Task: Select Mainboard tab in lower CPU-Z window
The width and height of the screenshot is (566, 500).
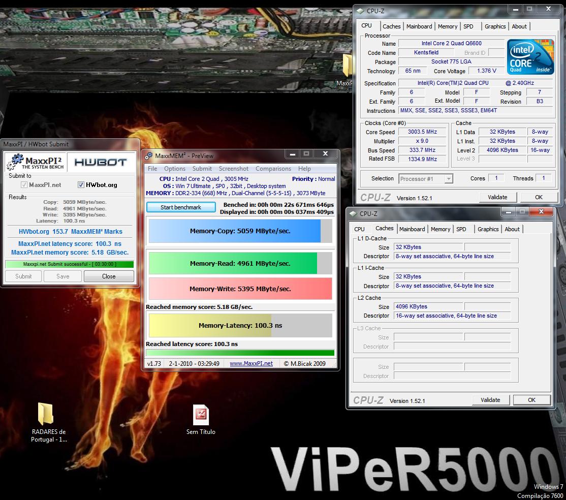Action: (412, 229)
